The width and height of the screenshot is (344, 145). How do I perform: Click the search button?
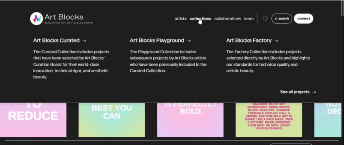tap(282, 19)
